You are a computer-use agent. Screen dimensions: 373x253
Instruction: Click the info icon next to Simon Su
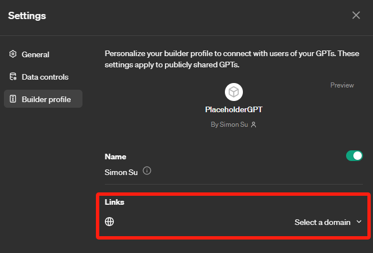[x=147, y=171]
